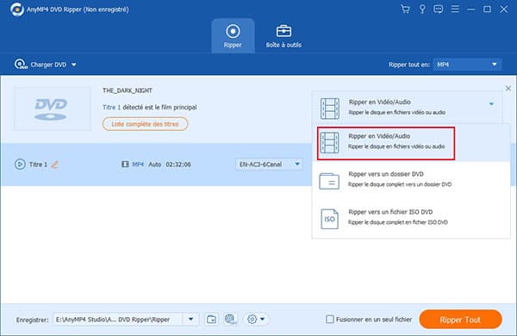Open the shopping cart purchase icon

405,9
